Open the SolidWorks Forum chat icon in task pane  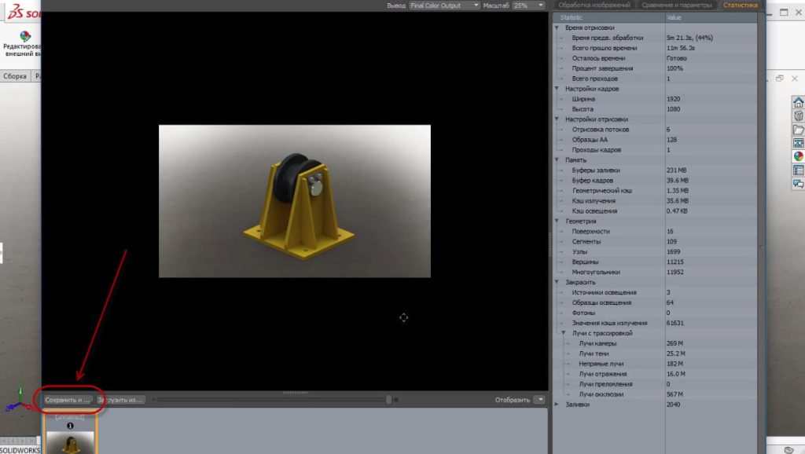tap(798, 183)
